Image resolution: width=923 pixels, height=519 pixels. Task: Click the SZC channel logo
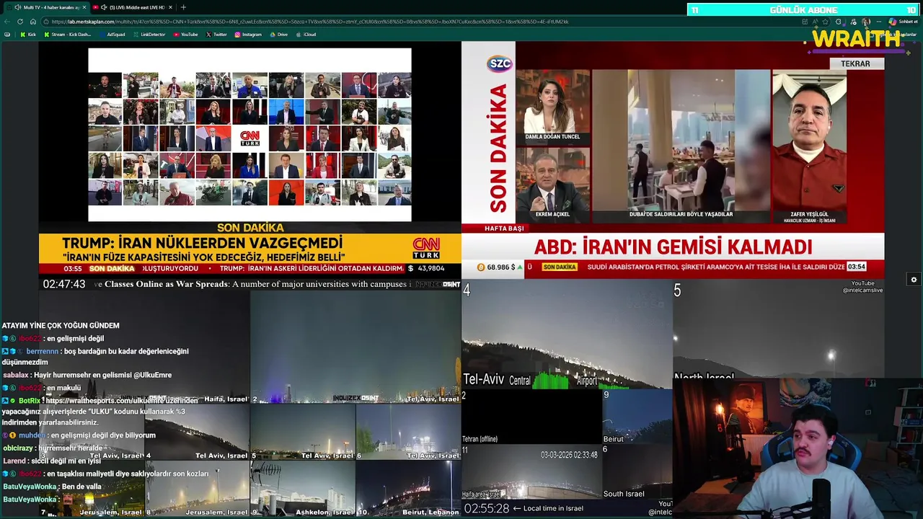[500, 63]
